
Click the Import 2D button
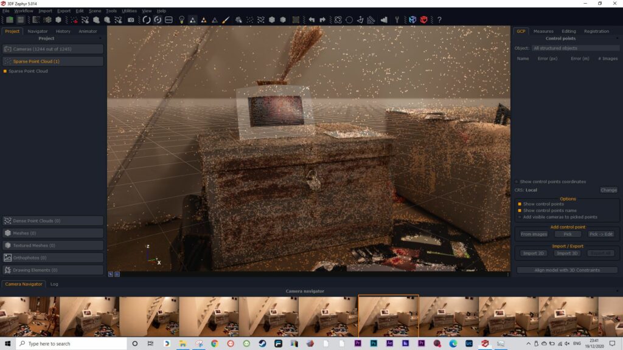[533, 253]
